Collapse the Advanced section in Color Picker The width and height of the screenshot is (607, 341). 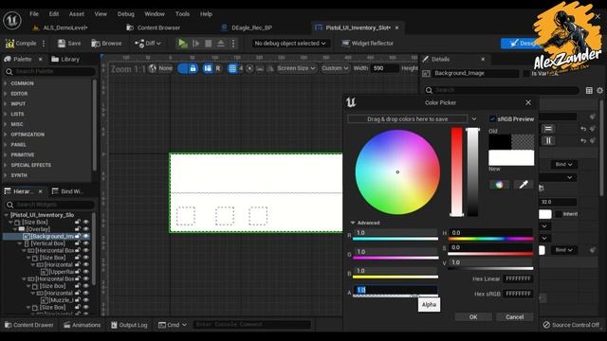pyautogui.click(x=353, y=223)
